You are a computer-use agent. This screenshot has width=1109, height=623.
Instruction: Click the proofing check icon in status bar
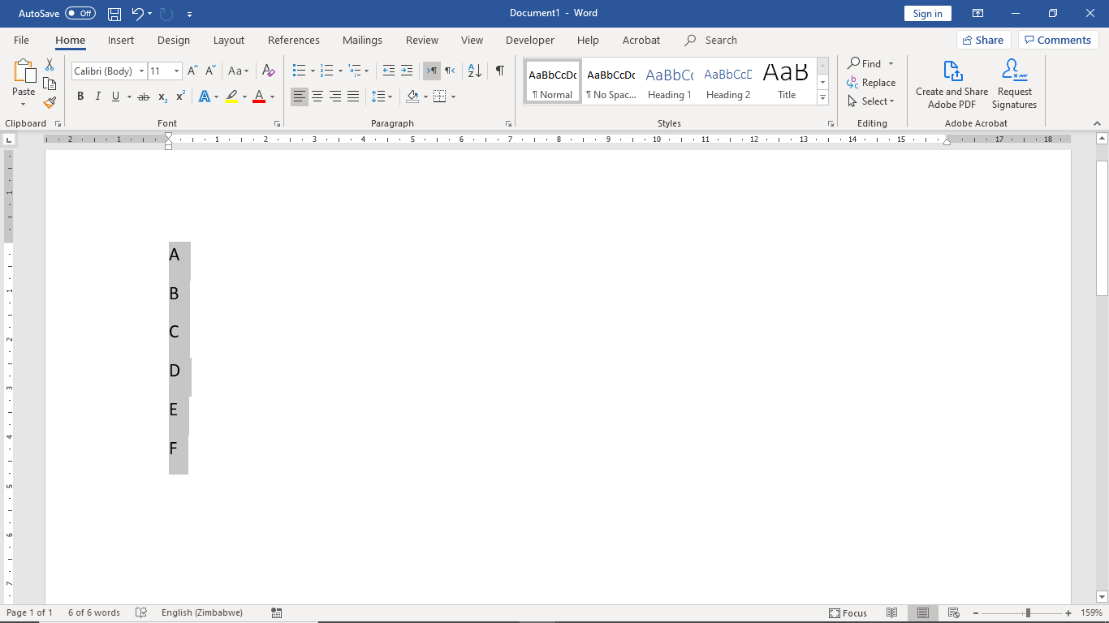tap(140, 613)
